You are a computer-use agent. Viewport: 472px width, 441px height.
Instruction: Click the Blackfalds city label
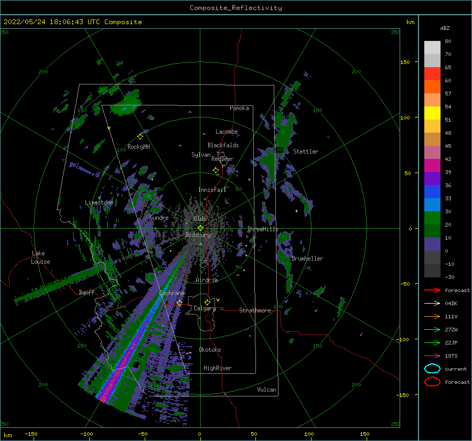223,145
